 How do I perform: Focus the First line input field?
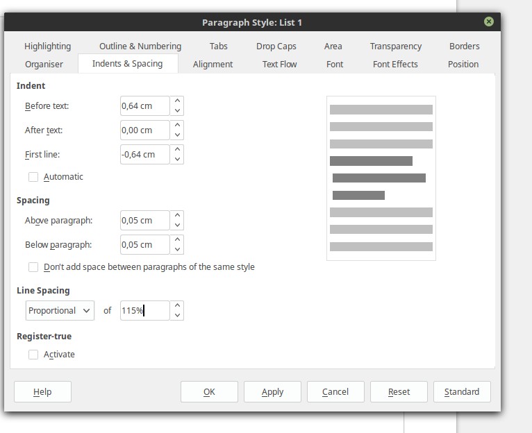click(145, 155)
